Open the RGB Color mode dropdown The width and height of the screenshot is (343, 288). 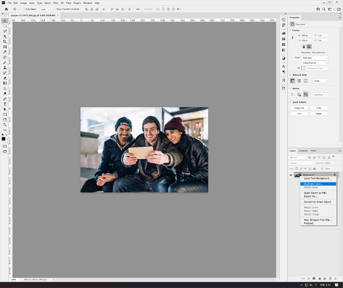[x=315, y=58]
